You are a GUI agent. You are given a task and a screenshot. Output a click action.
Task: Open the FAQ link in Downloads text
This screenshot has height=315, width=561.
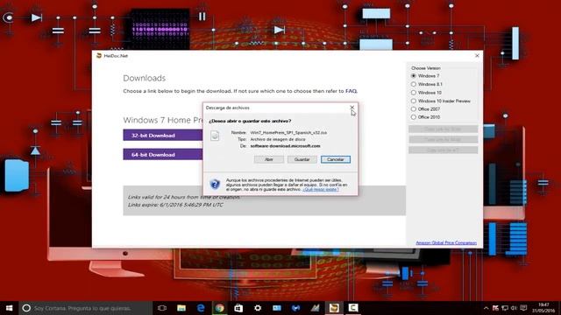tap(351, 91)
